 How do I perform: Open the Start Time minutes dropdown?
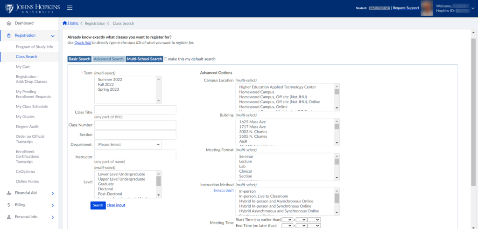point(301,220)
